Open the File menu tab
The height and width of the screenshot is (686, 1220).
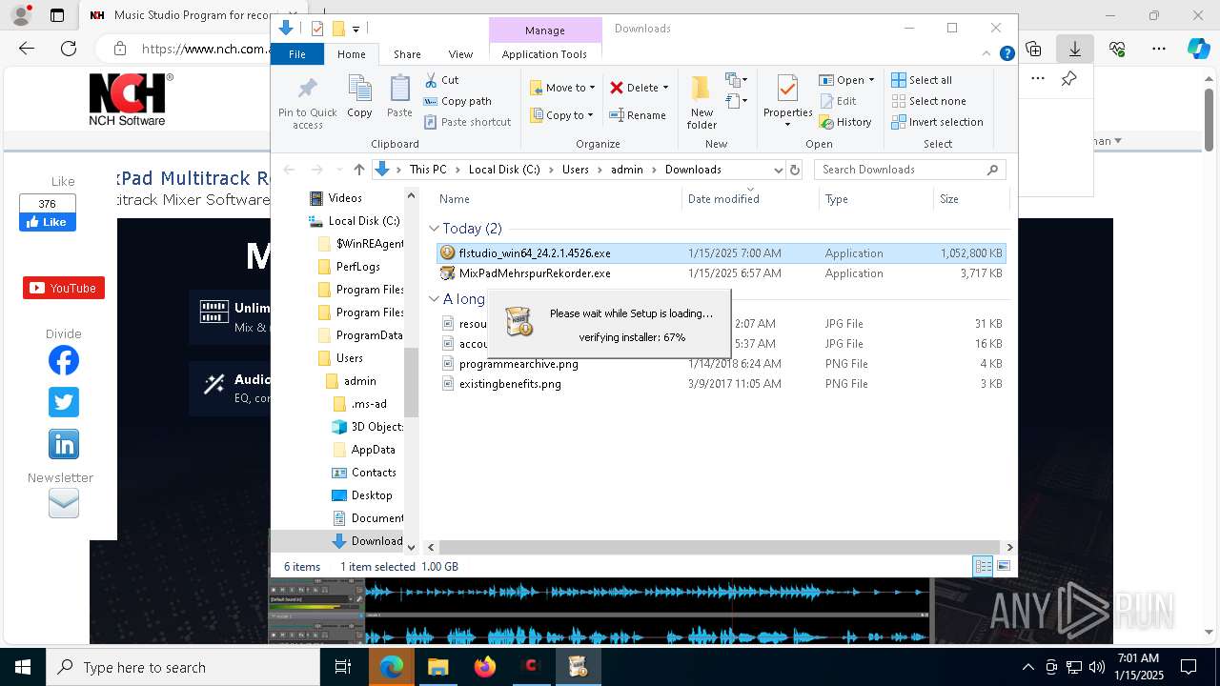coord(297,54)
